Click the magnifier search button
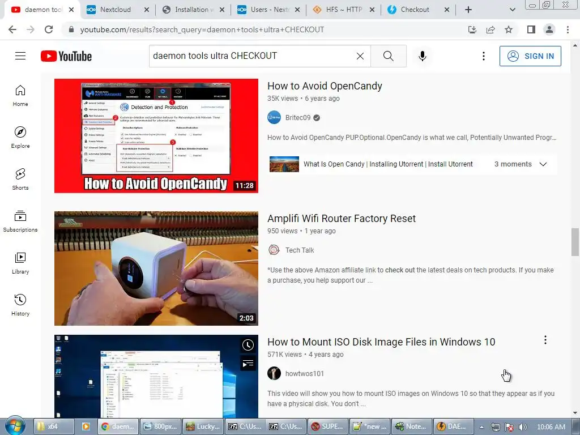The width and height of the screenshot is (580, 435). pyautogui.click(x=389, y=56)
